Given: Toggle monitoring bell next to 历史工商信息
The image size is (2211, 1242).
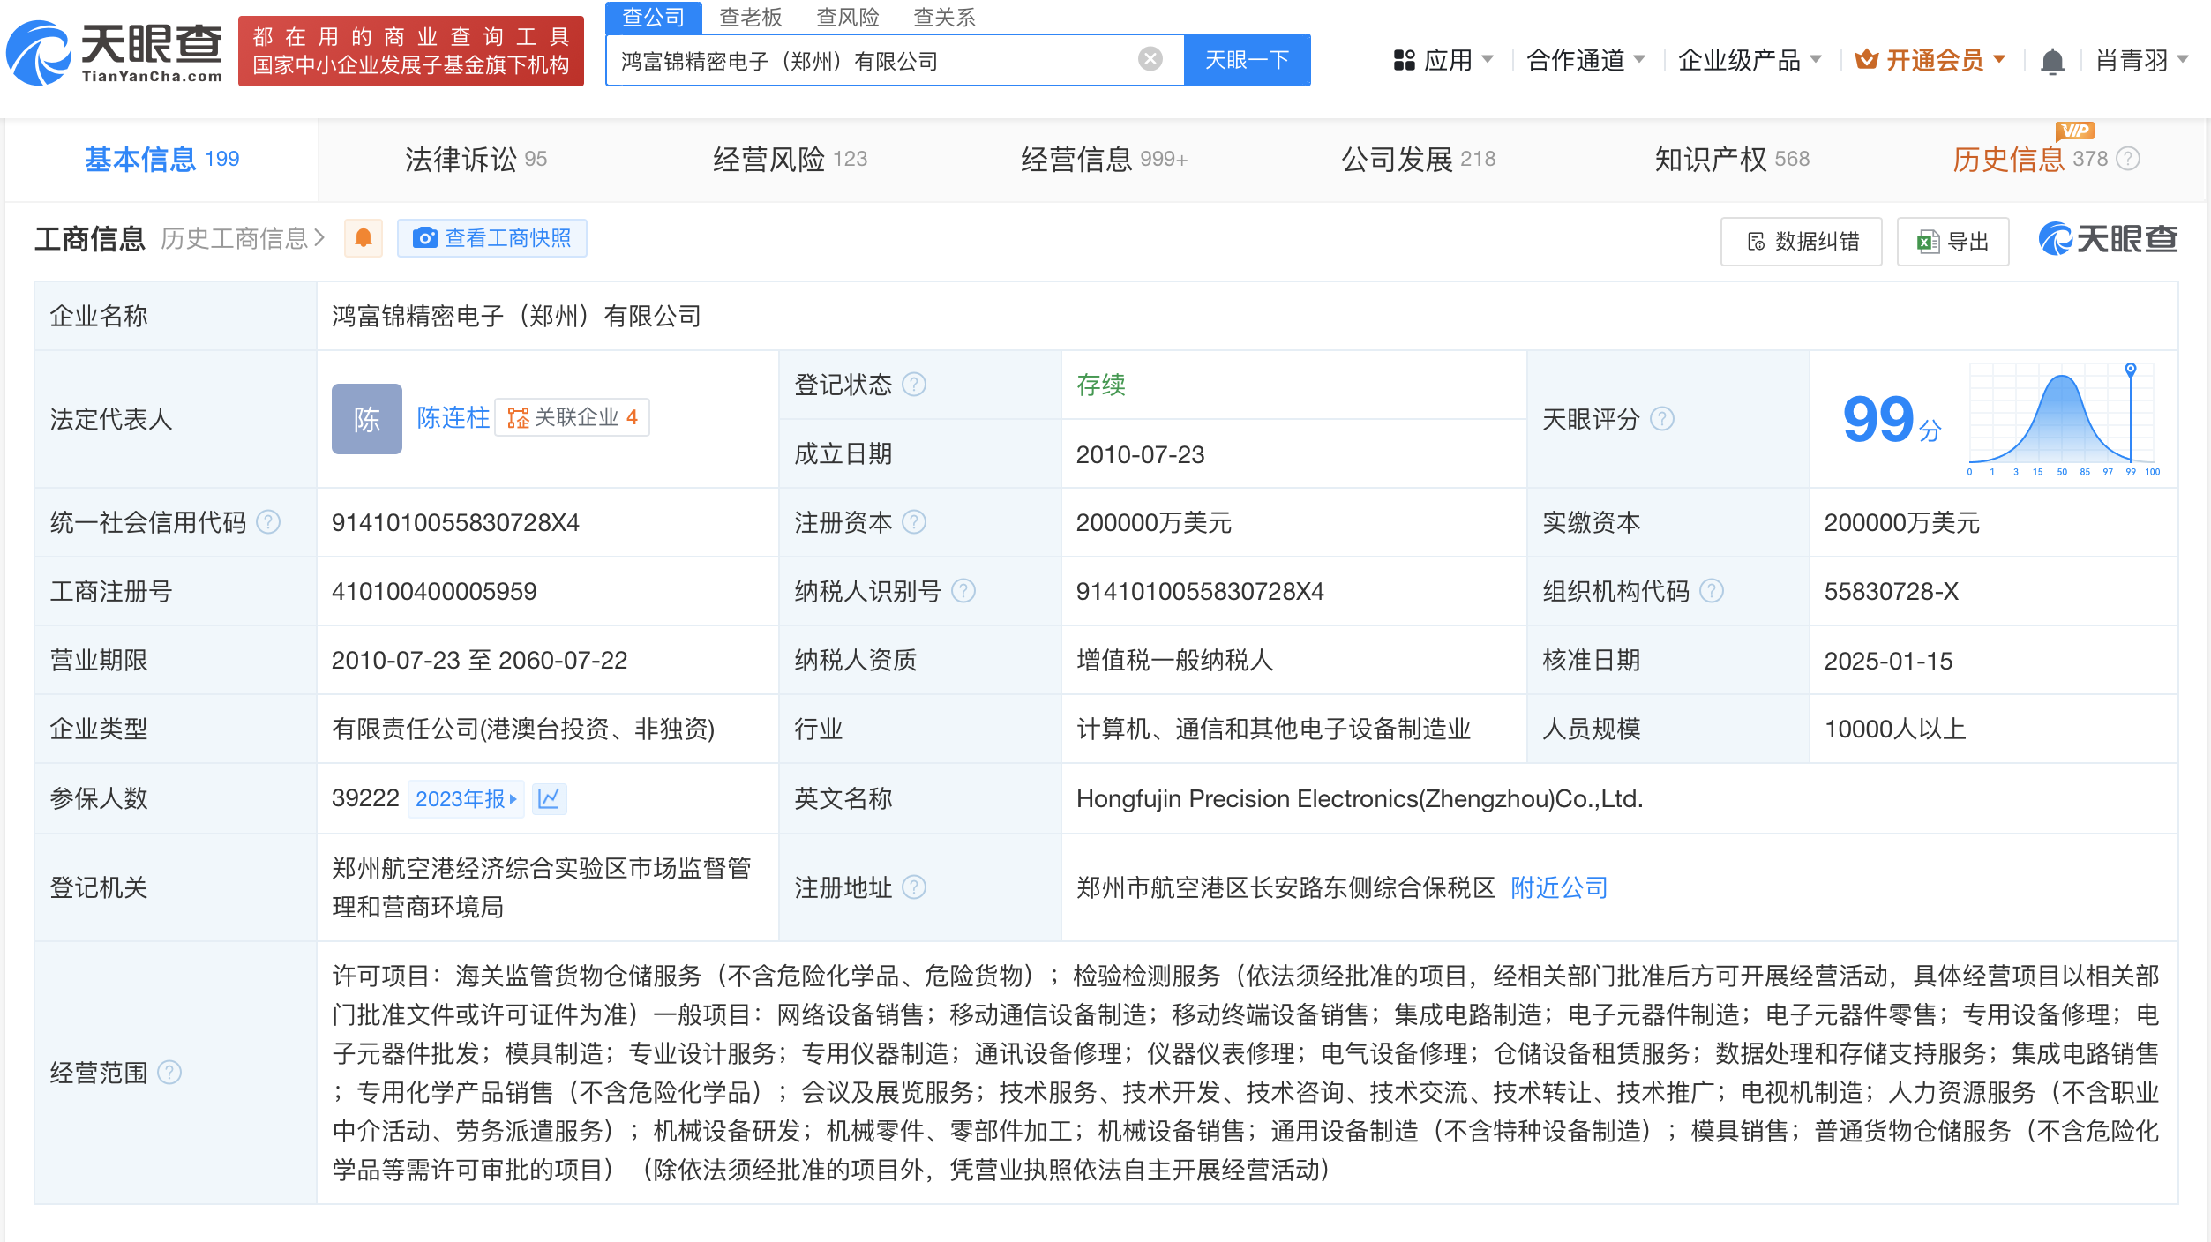Looking at the screenshot, I should point(363,238).
